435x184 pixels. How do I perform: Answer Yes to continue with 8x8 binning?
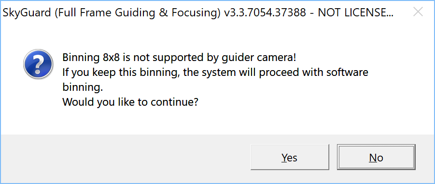[x=290, y=157]
